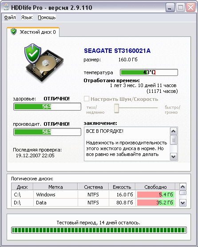This screenshot has height=247, width=198.
Task: Click the Диск column header
Action: point(22,187)
